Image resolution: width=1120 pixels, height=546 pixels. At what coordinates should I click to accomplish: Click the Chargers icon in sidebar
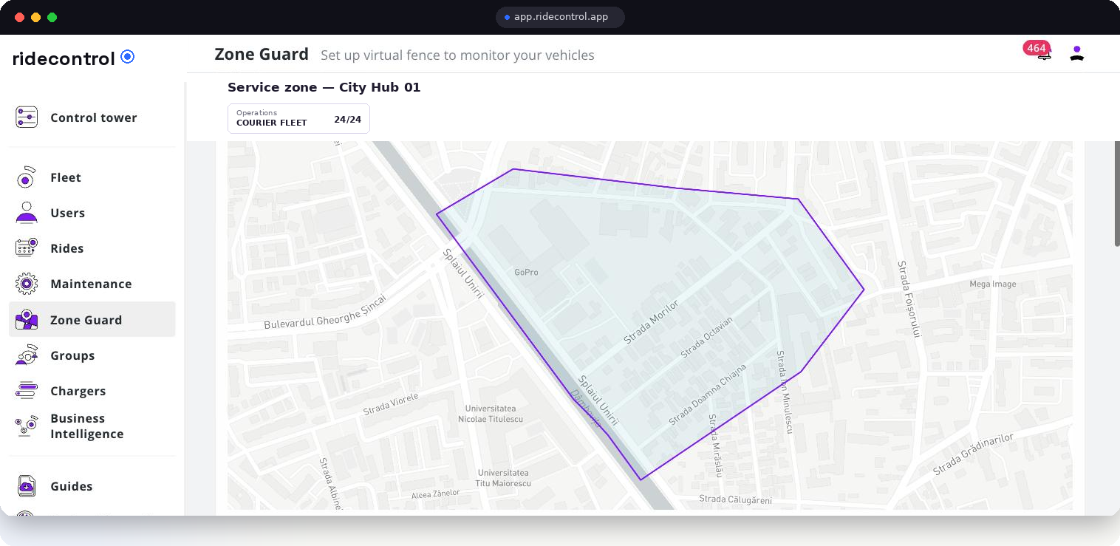[27, 391]
